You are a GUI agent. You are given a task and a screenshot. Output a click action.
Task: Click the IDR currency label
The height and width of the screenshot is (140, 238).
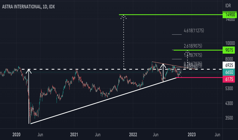click(228, 6)
